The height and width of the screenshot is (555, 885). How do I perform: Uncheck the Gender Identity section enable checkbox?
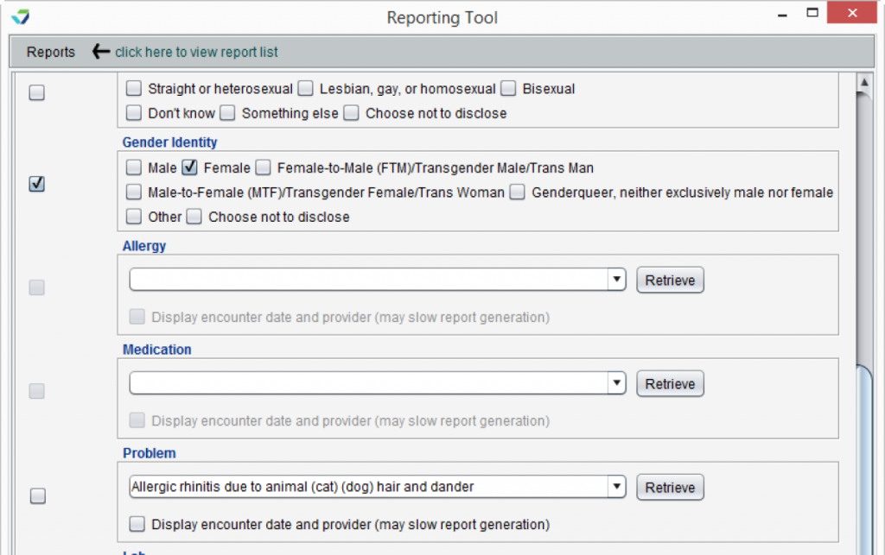point(36,184)
